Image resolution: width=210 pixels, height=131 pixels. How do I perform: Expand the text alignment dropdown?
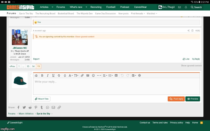coord(105,75)
